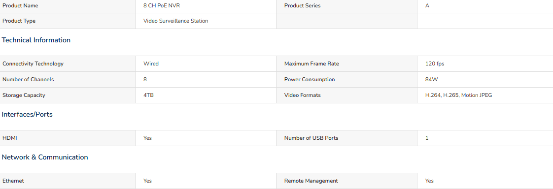Click the HDMI row label
The image size is (553, 189).
tap(9, 138)
